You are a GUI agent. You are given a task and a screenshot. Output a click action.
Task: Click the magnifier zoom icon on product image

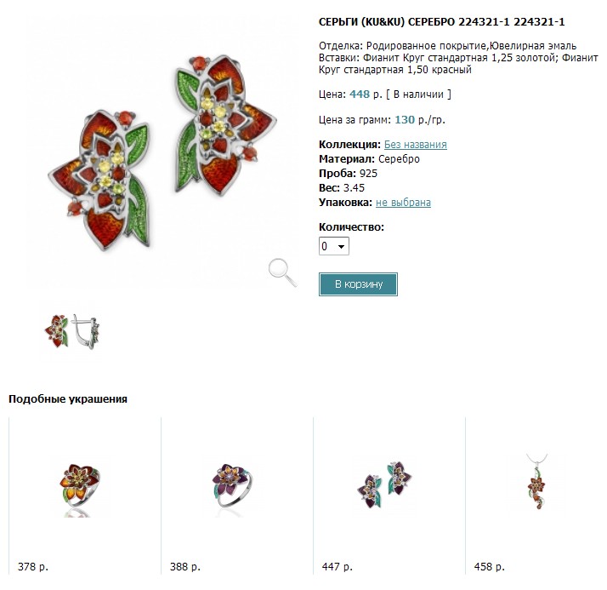pyautogui.click(x=282, y=271)
